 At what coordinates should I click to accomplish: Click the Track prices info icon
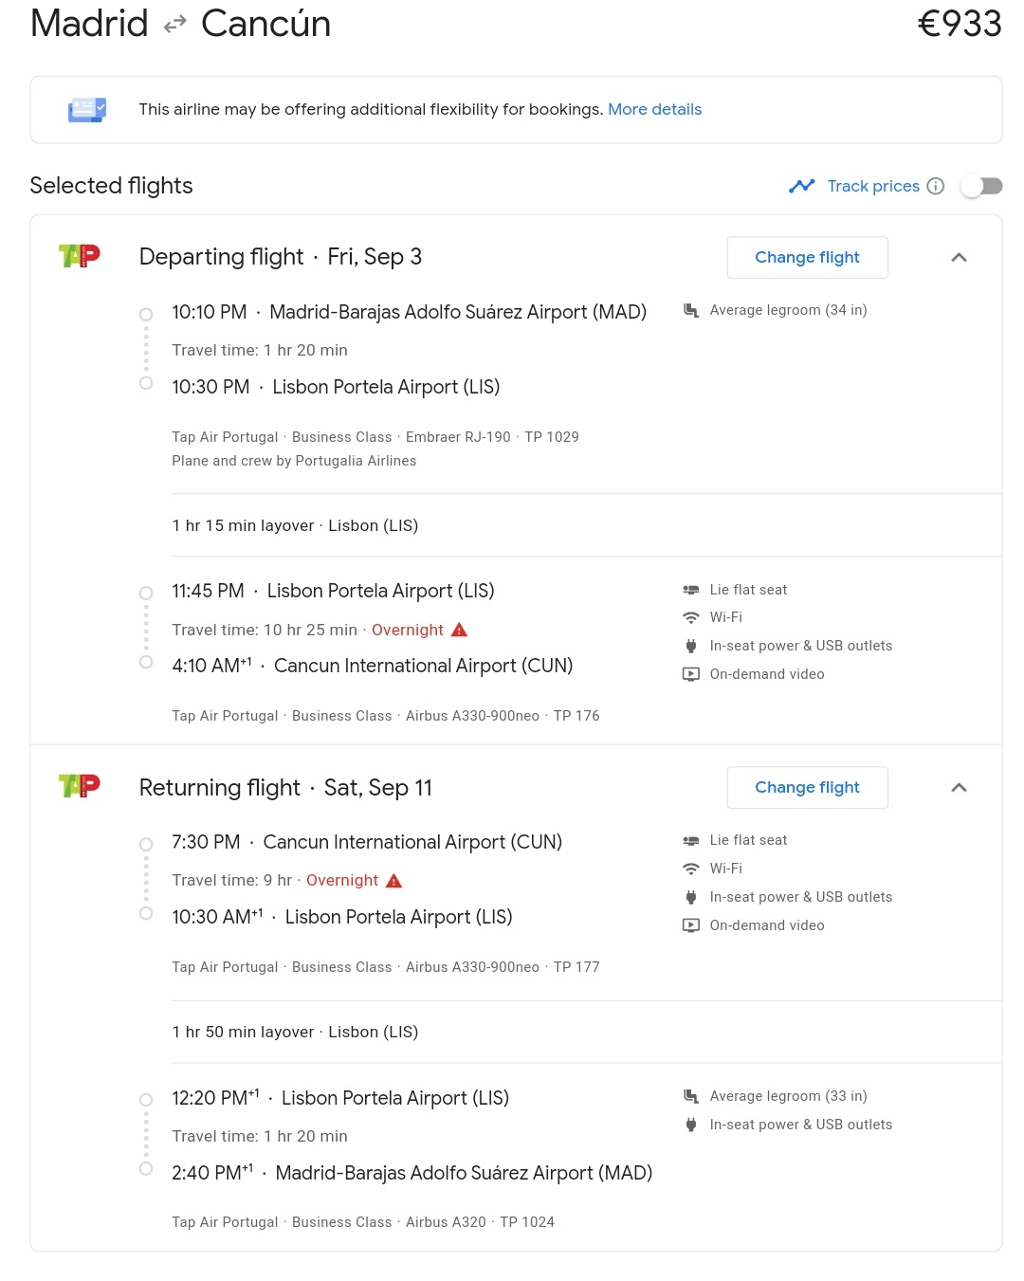tap(936, 186)
